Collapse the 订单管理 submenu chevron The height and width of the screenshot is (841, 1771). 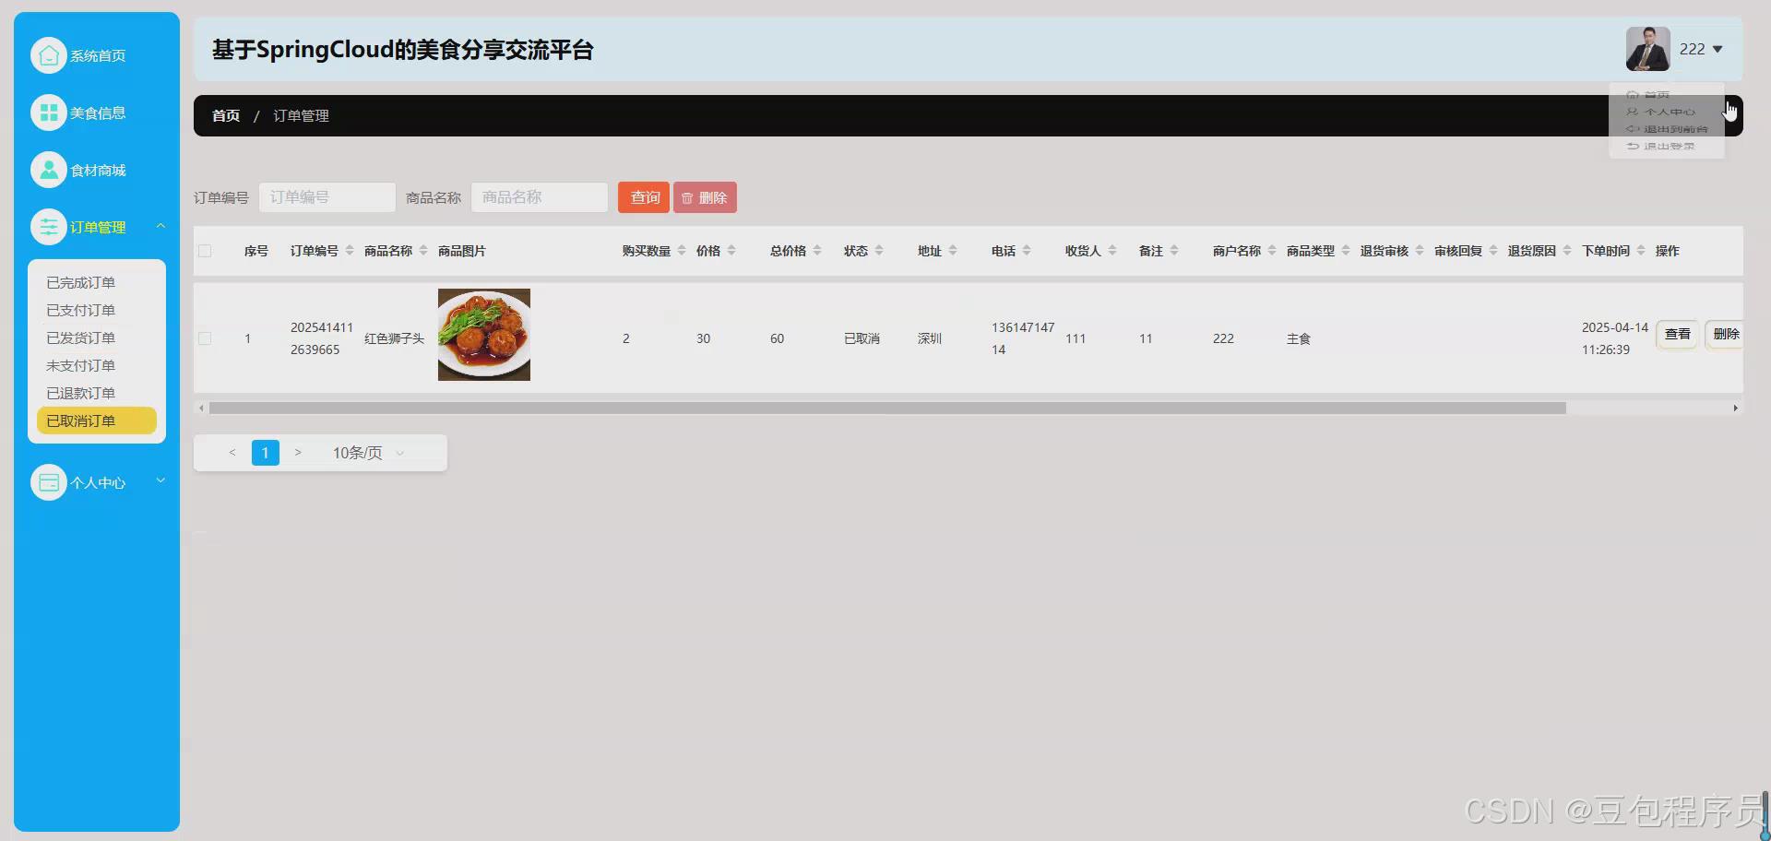coord(161,226)
